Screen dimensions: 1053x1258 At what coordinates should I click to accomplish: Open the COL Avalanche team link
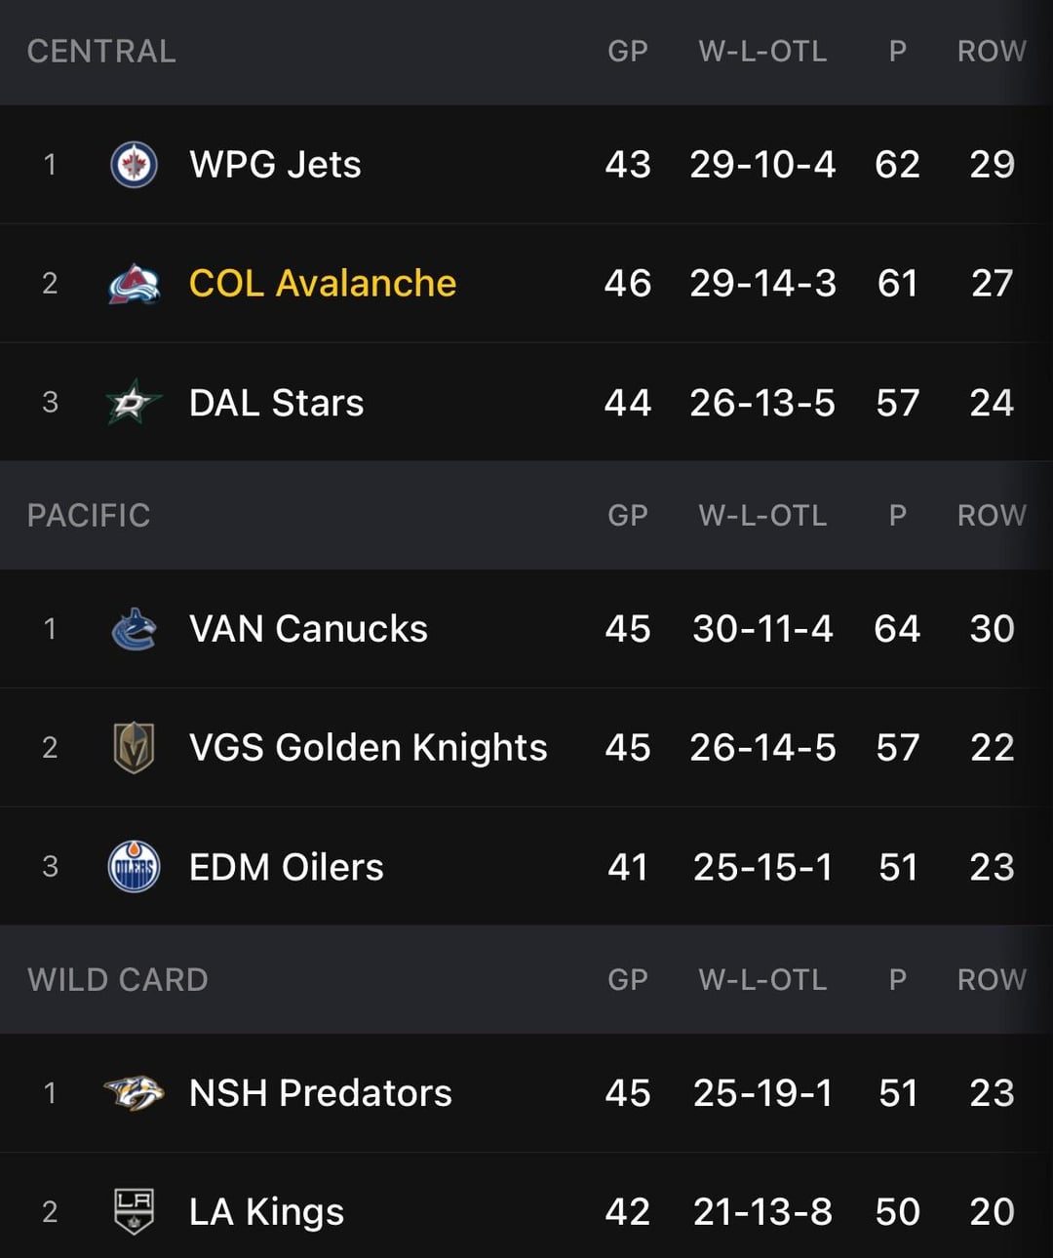(322, 284)
